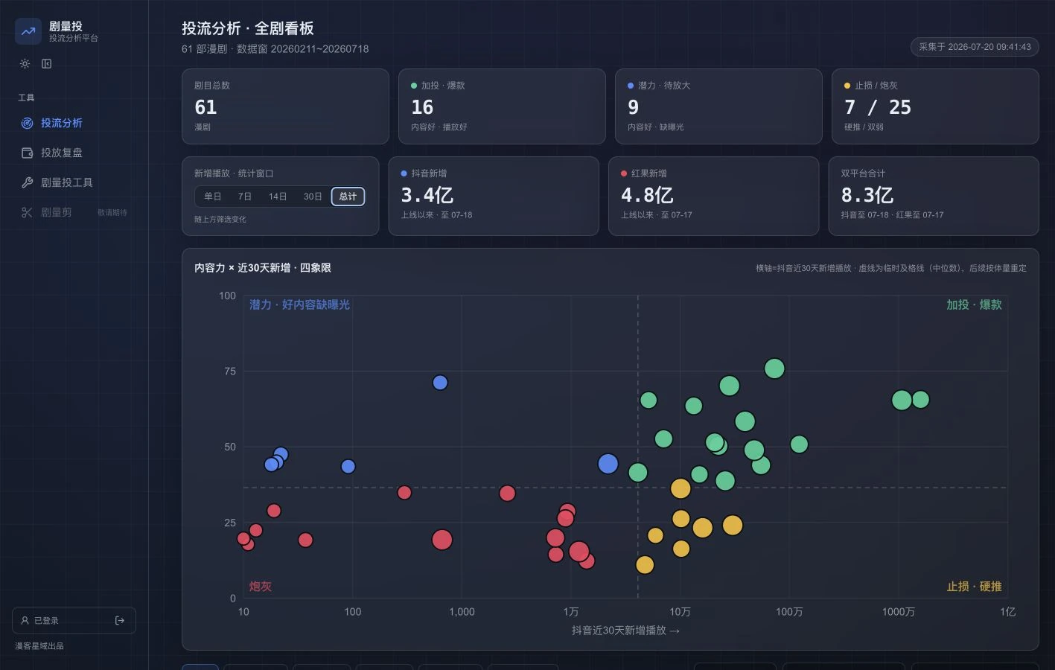
Task: Click the 止损 / 炮灰 summary card
Action: point(935,106)
